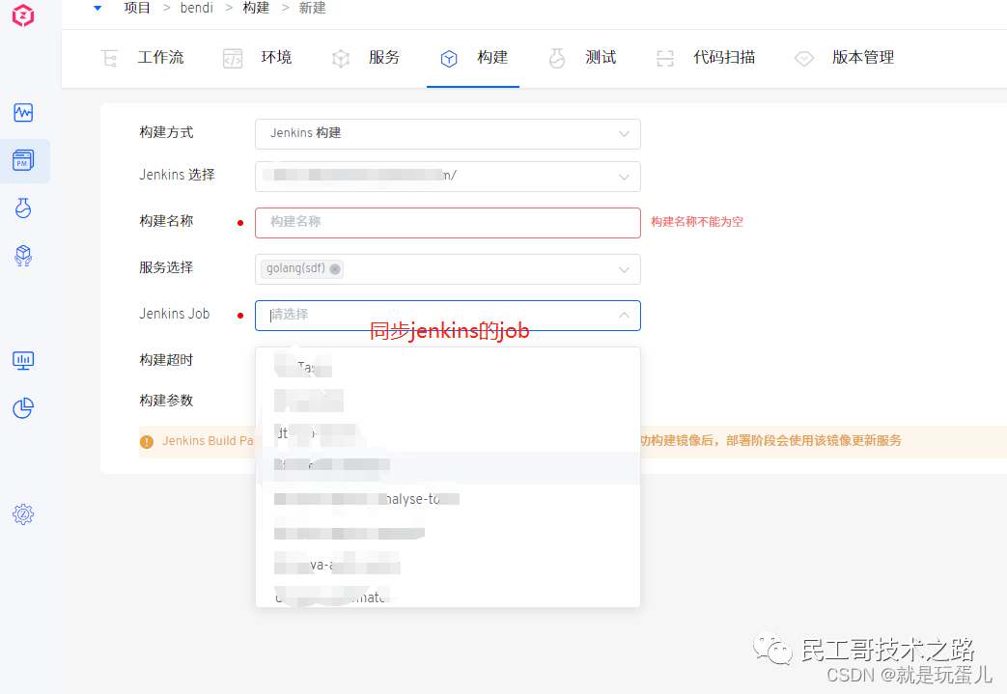Remove the golang(sdf) service tag

335,269
